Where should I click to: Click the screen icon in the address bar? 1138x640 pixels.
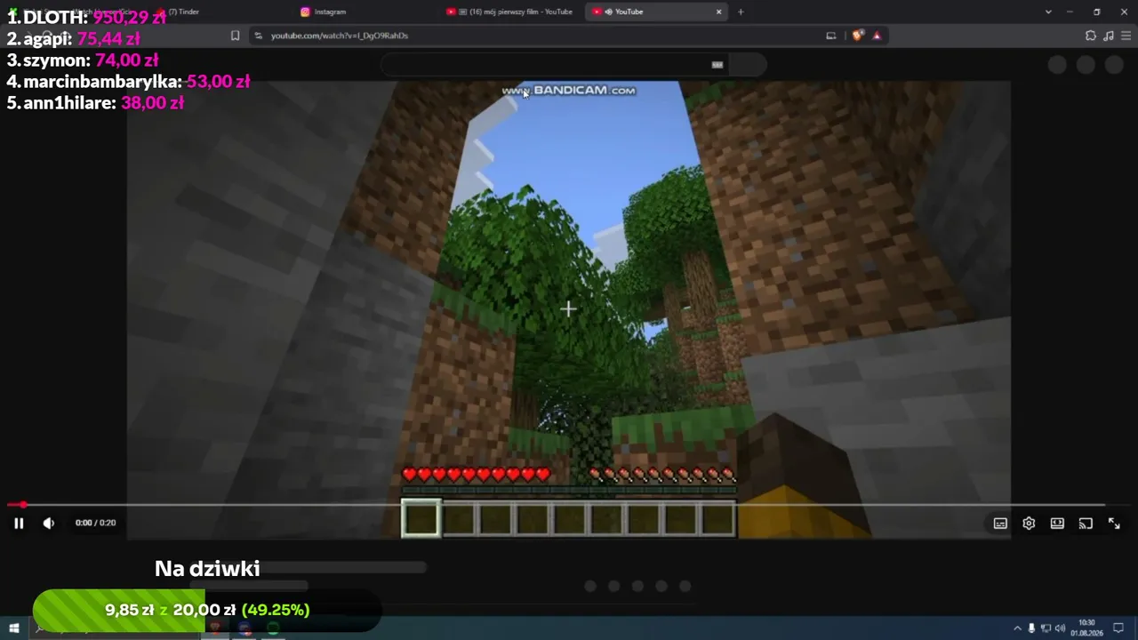[831, 36]
